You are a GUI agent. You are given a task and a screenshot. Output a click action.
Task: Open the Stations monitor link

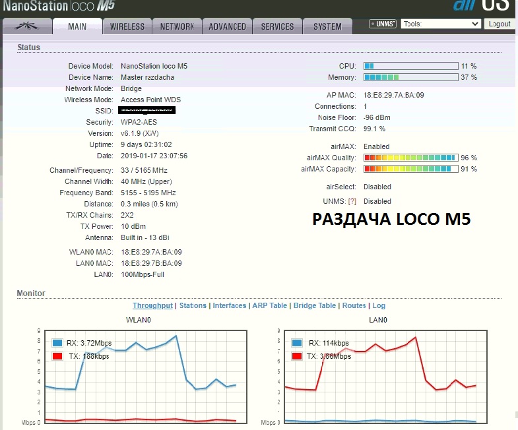(193, 305)
